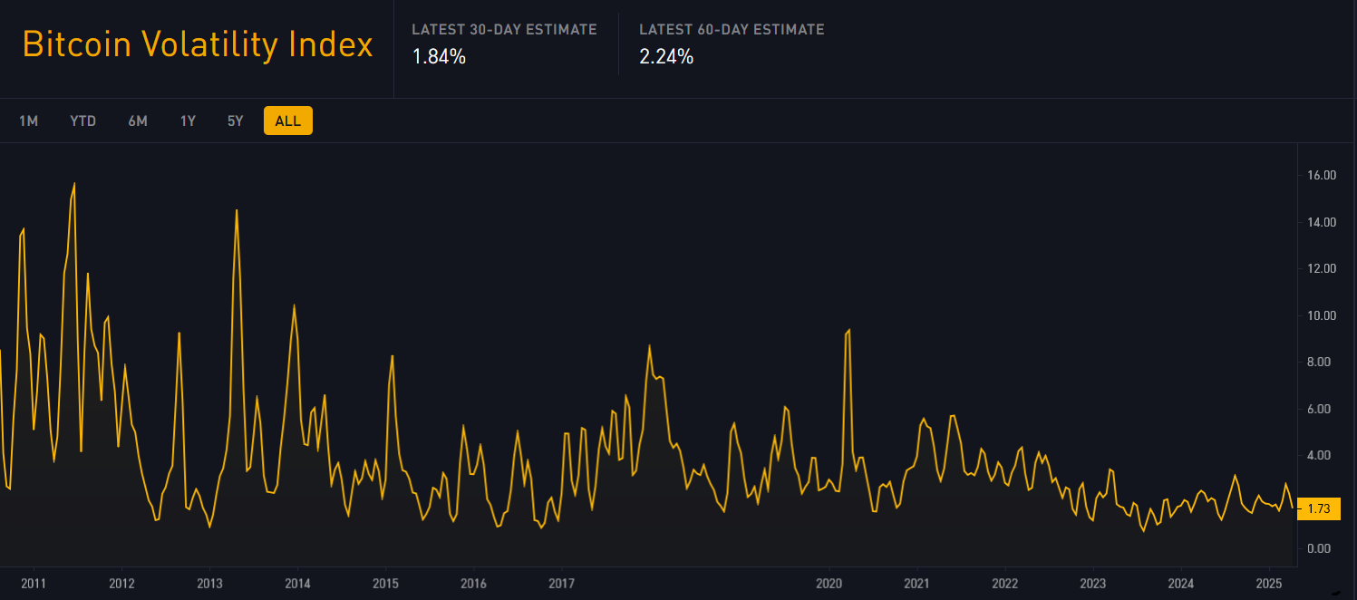1357x600 pixels.
Task: Switch chart to YTD range
Action: (x=83, y=121)
